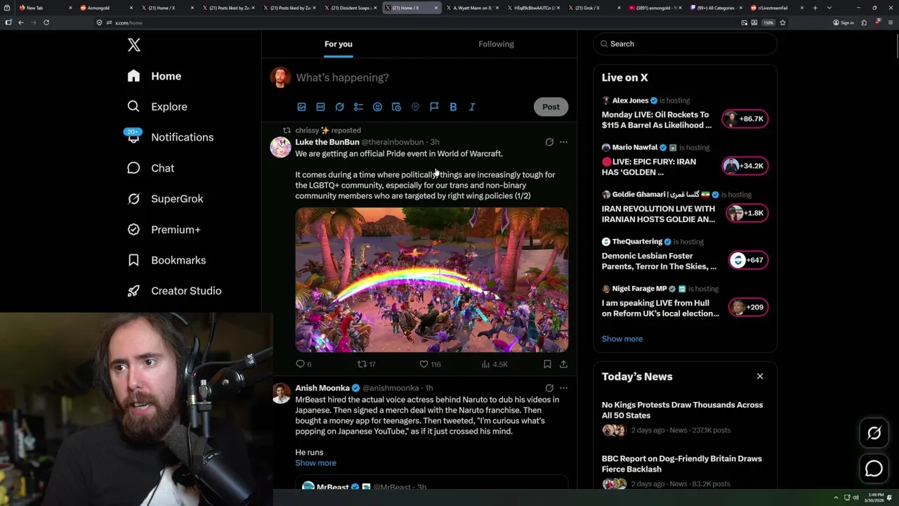Close the Today's News panel
Image resolution: width=899 pixels, height=506 pixels.
[x=760, y=377]
